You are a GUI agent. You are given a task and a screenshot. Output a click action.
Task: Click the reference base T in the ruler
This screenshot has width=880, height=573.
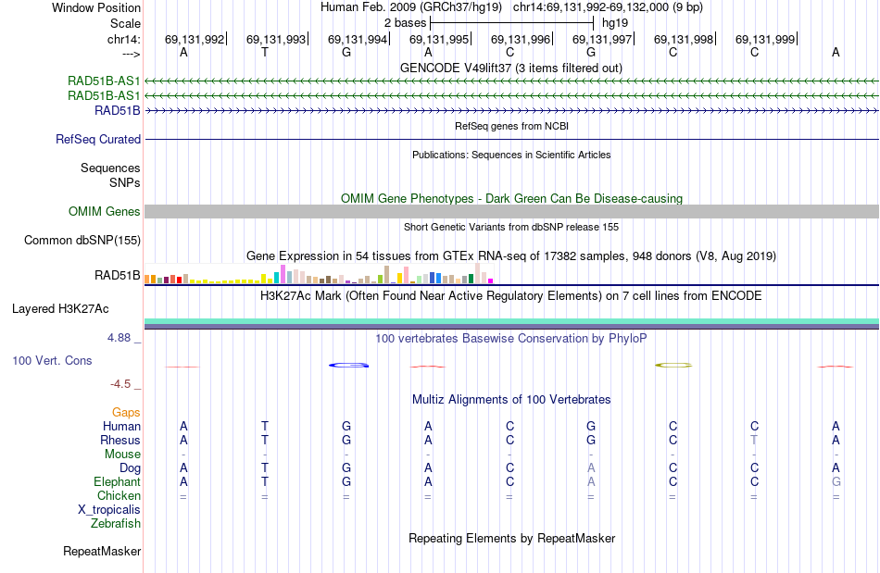coord(265,53)
